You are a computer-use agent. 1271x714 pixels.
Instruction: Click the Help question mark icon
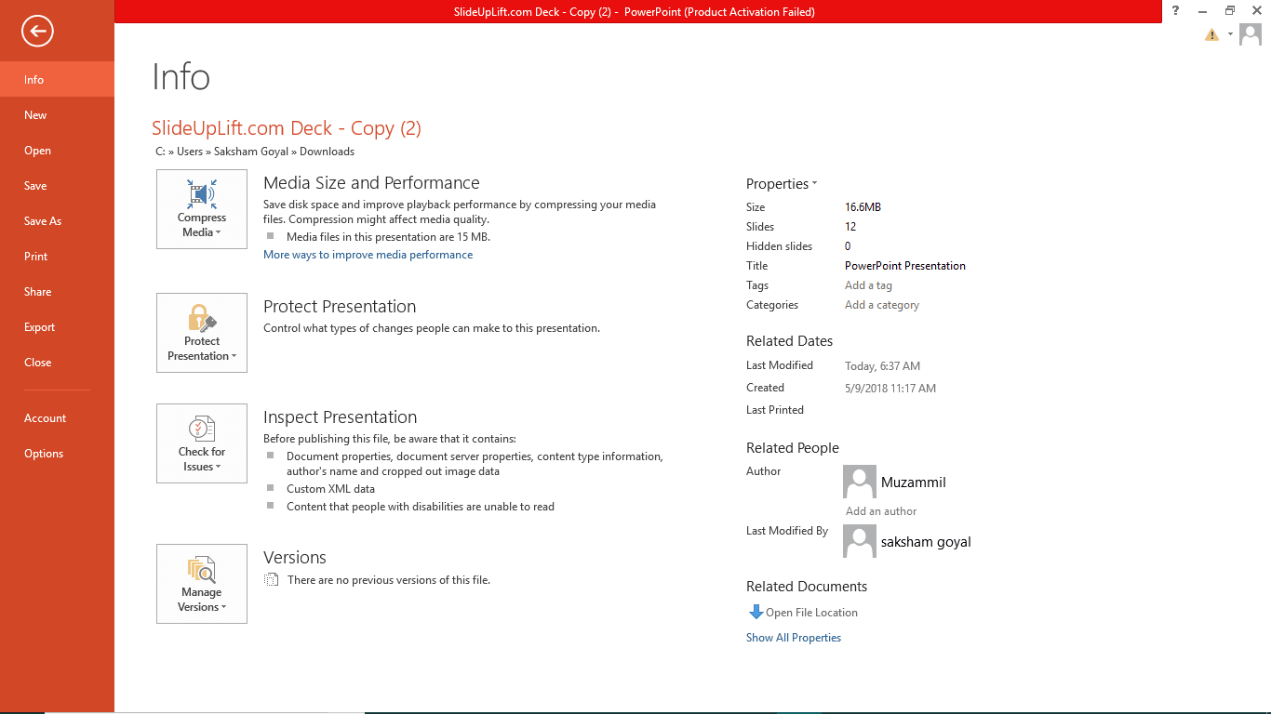[x=1176, y=11]
